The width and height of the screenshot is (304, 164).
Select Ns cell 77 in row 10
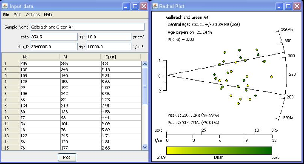click(40, 118)
